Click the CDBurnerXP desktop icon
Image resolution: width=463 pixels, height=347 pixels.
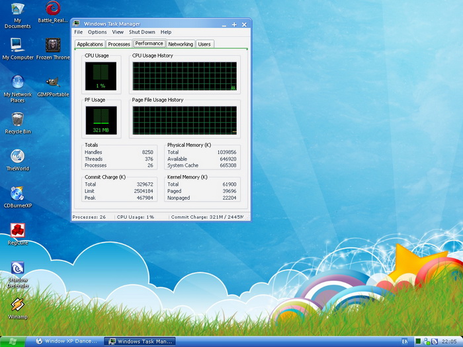point(17,197)
